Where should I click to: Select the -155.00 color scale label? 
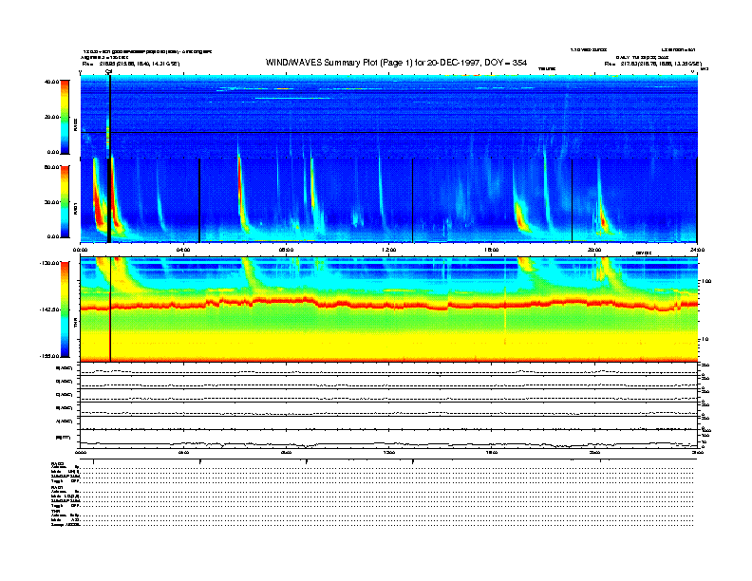[x=49, y=356]
